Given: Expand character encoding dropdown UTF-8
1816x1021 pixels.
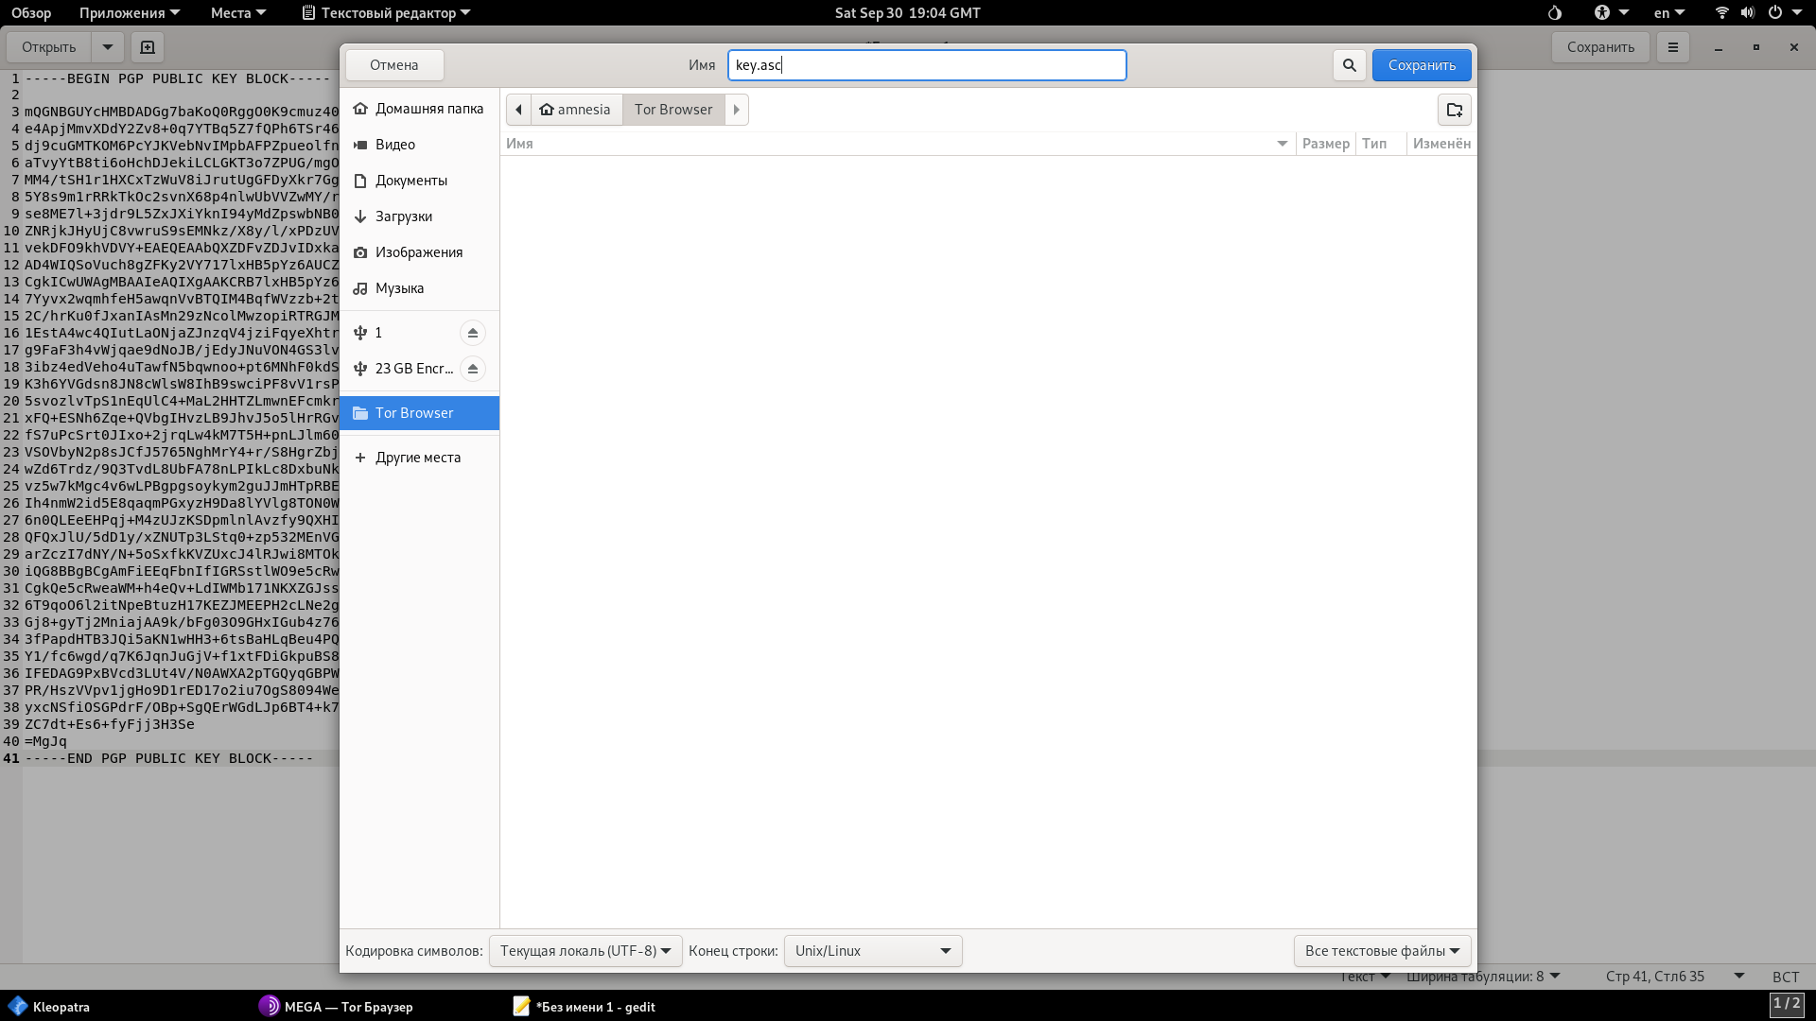Looking at the screenshot, I should [585, 951].
